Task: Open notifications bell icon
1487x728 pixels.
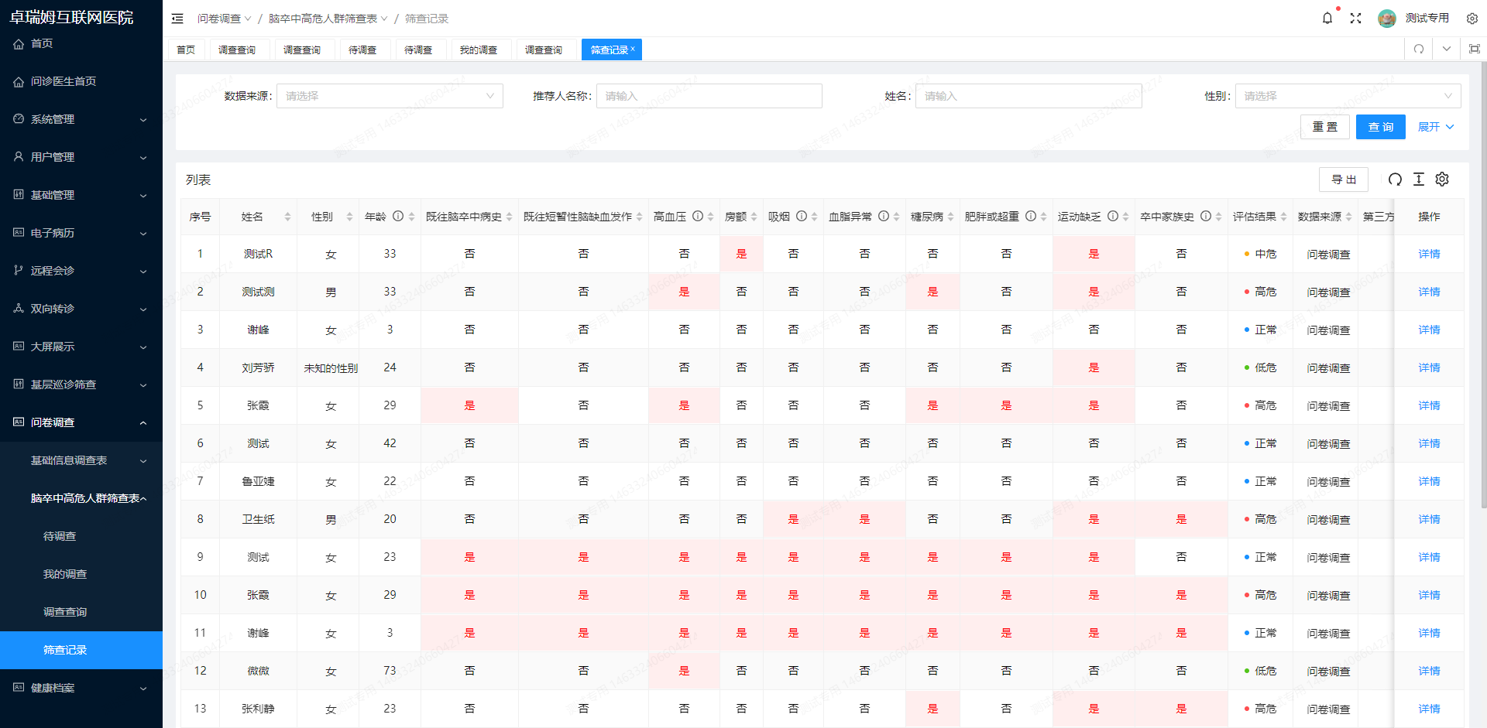Action: point(1327,18)
